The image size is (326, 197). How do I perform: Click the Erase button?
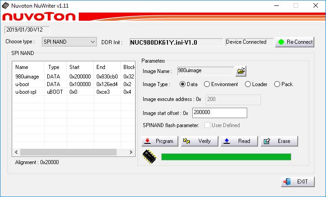click(x=279, y=141)
